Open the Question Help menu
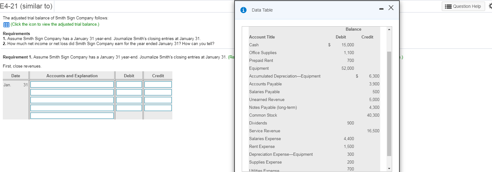492x172 pixels. point(463,6)
